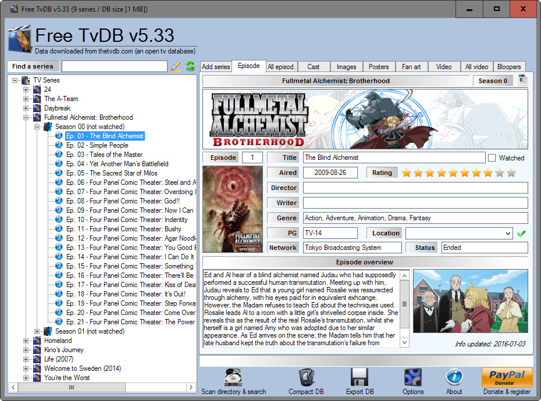This screenshot has width=541, height=401.
Task: Click the Director input field
Action: (415, 188)
